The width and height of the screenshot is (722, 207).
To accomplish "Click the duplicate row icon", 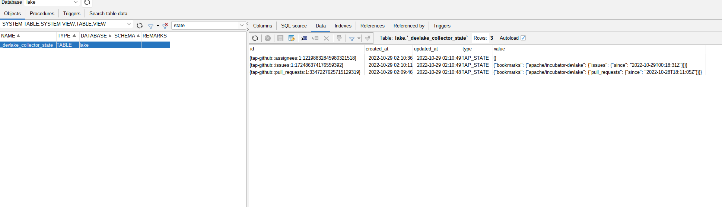I will (315, 38).
